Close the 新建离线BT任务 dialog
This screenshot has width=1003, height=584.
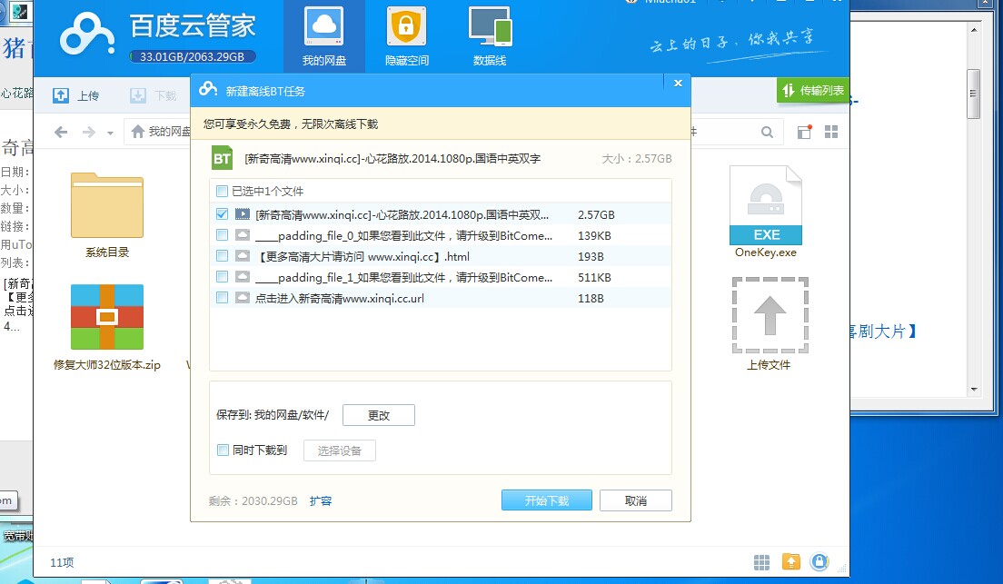[x=678, y=84]
